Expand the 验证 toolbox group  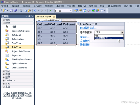(4, 71)
